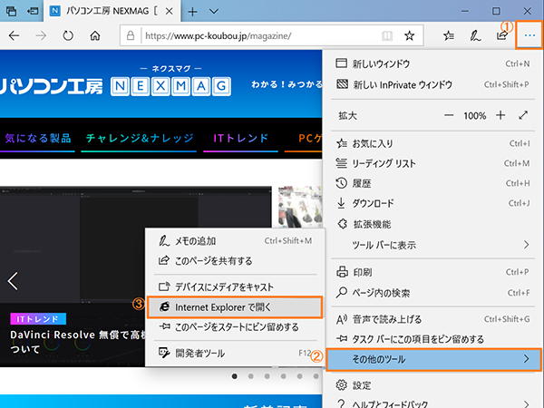Select Internet Explorer で開く
The image size is (544, 408).
click(234, 307)
